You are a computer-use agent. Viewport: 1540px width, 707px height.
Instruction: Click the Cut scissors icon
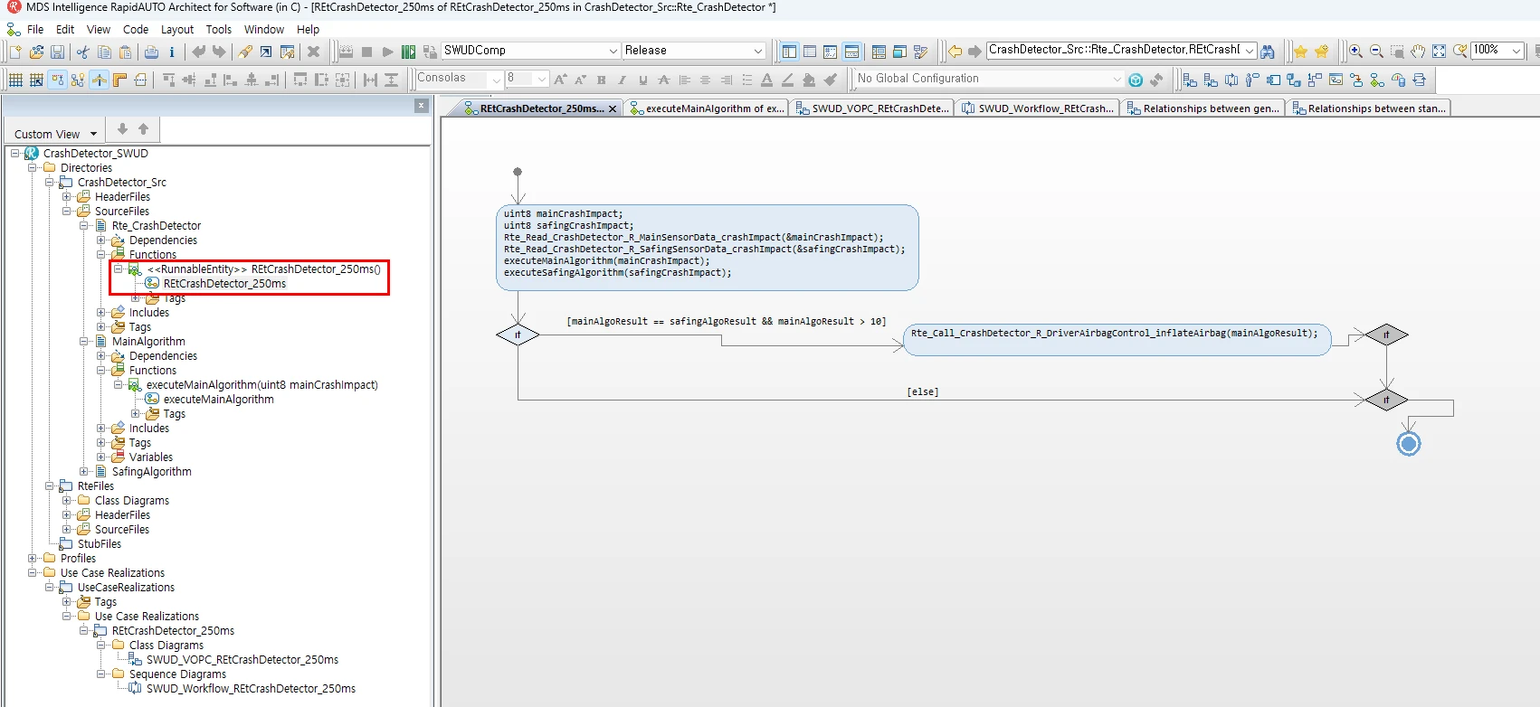(82, 52)
